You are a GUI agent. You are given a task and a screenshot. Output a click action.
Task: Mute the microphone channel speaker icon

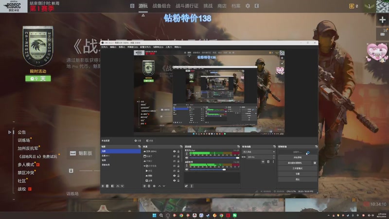(187, 158)
